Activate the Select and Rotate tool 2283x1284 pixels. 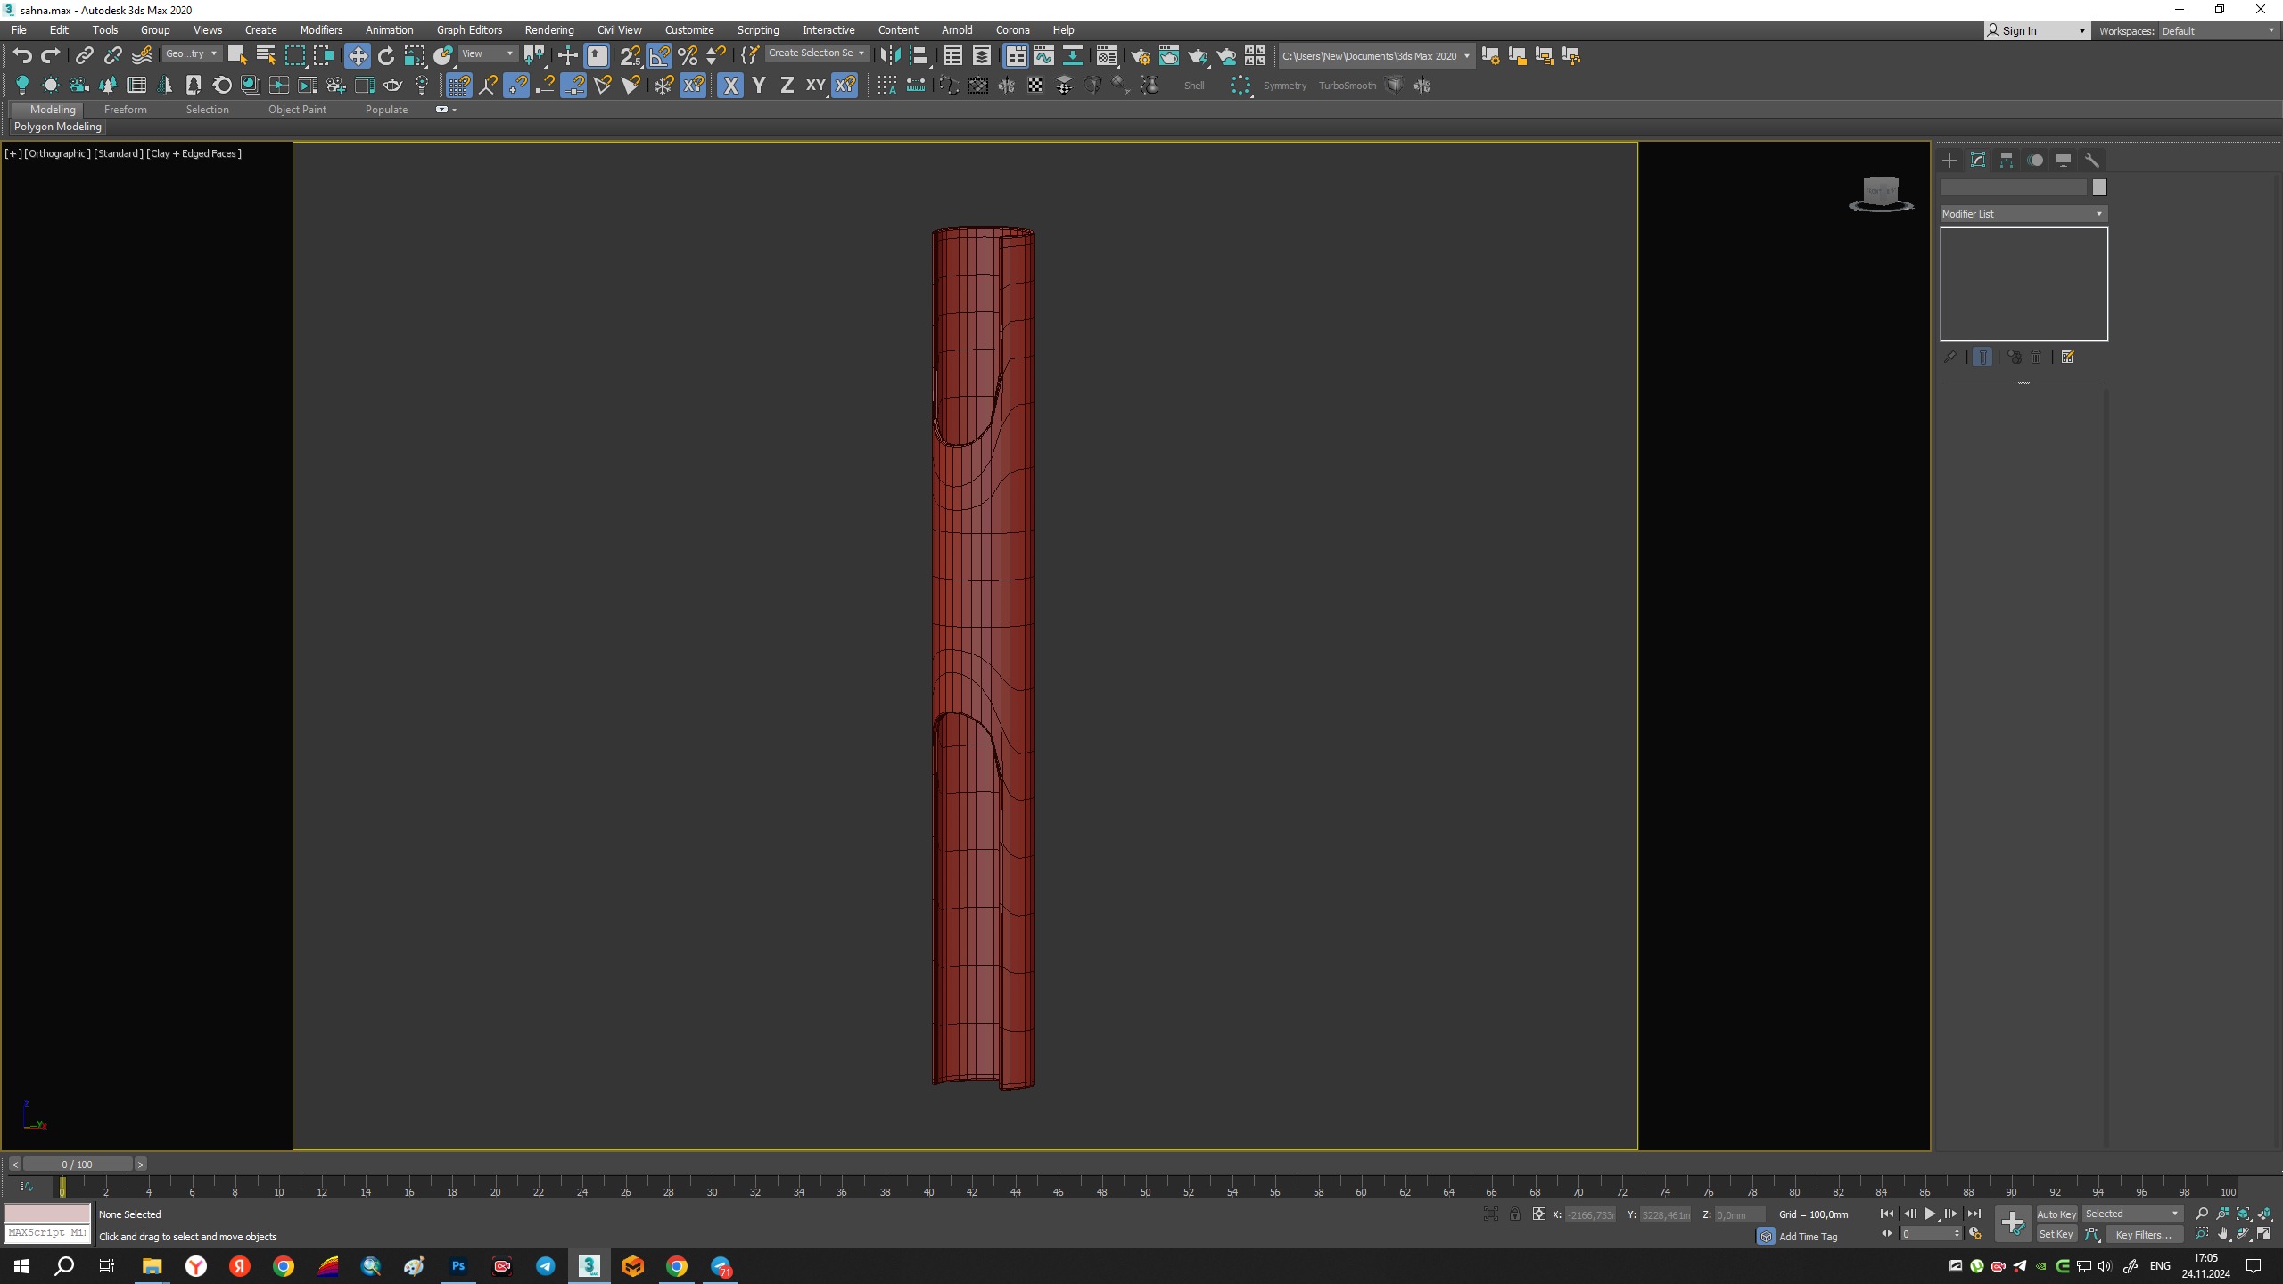click(x=386, y=56)
